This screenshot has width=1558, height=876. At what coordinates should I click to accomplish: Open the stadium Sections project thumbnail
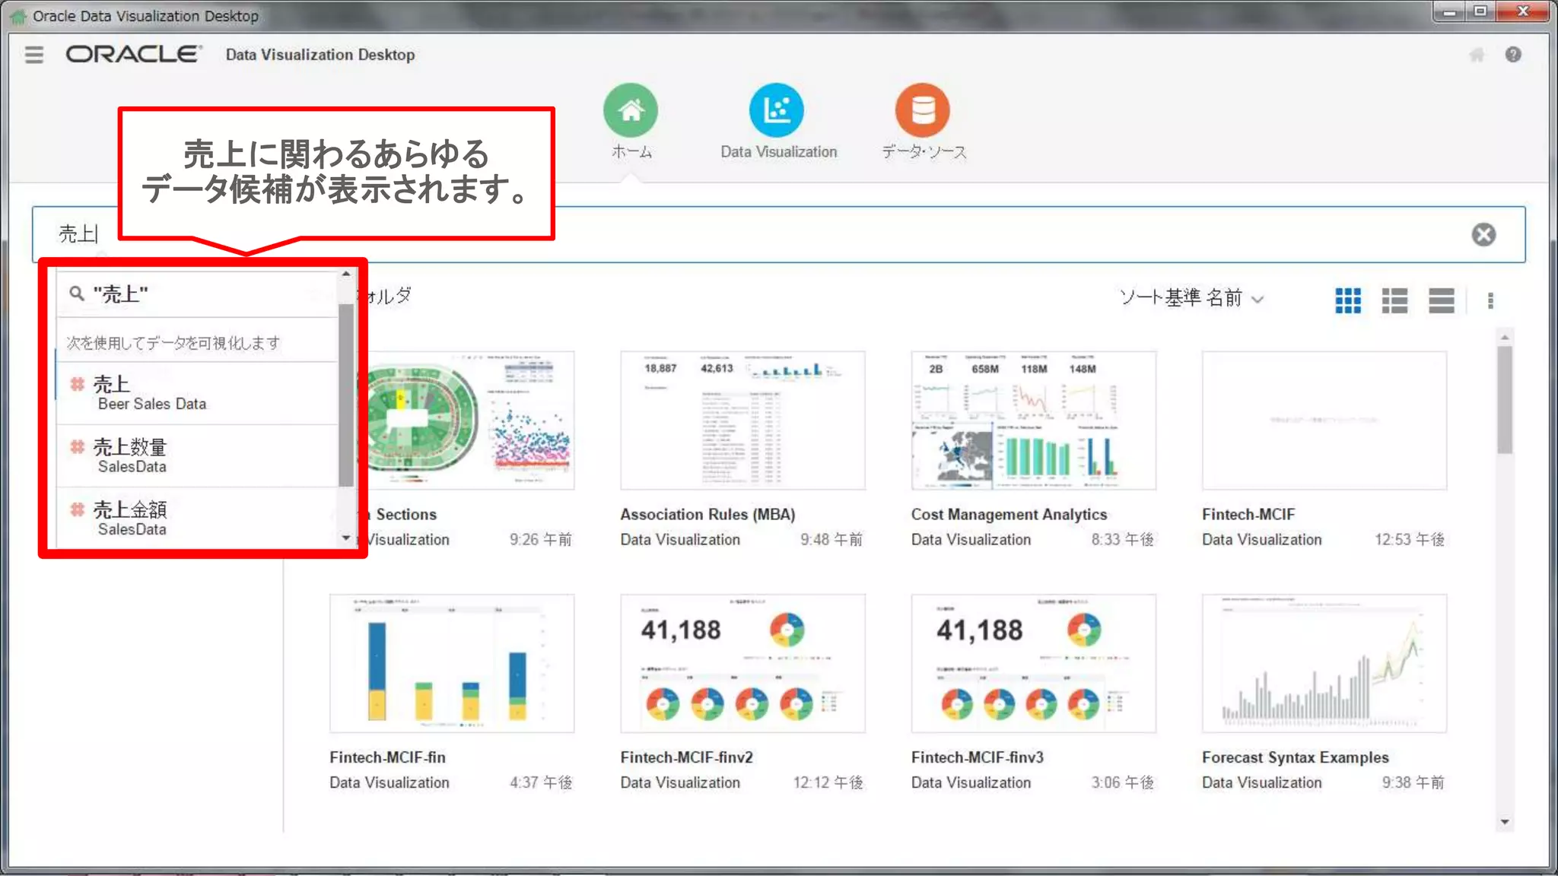tap(471, 421)
